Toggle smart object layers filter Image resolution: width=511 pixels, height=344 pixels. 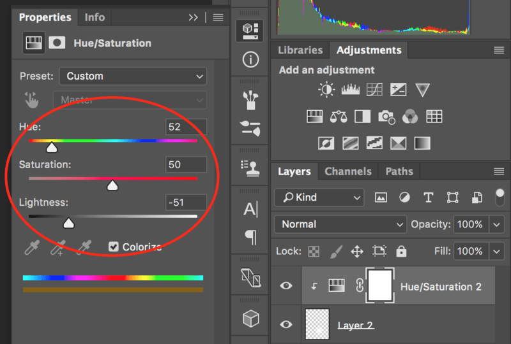point(477,197)
